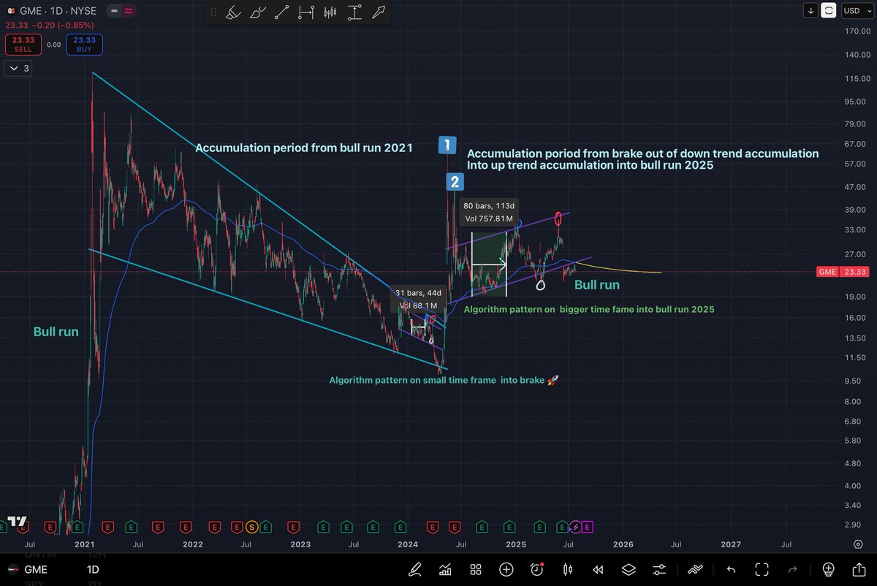Open the alerts clock icon
This screenshot has height=586, width=877.
(536, 569)
